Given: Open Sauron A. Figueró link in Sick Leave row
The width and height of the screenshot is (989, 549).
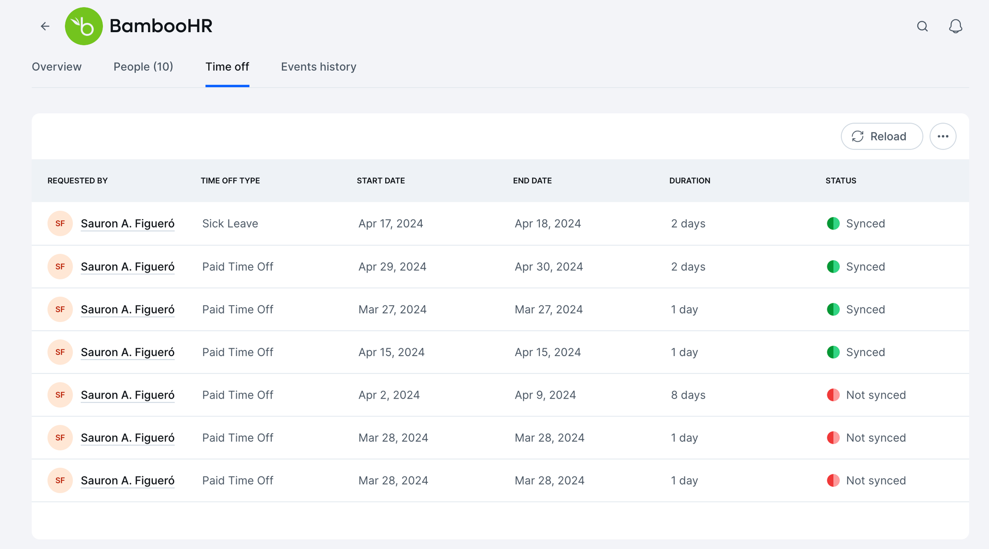Looking at the screenshot, I should click(128, 224).
